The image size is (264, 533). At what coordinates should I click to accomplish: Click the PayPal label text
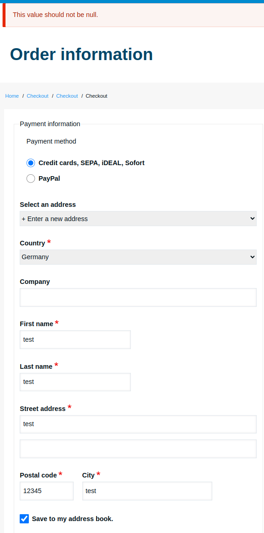(x=49, y=178)
